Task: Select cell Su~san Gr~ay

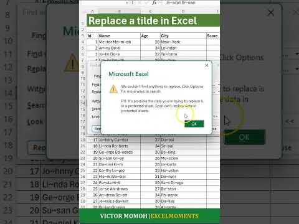Action: [120, 158]
